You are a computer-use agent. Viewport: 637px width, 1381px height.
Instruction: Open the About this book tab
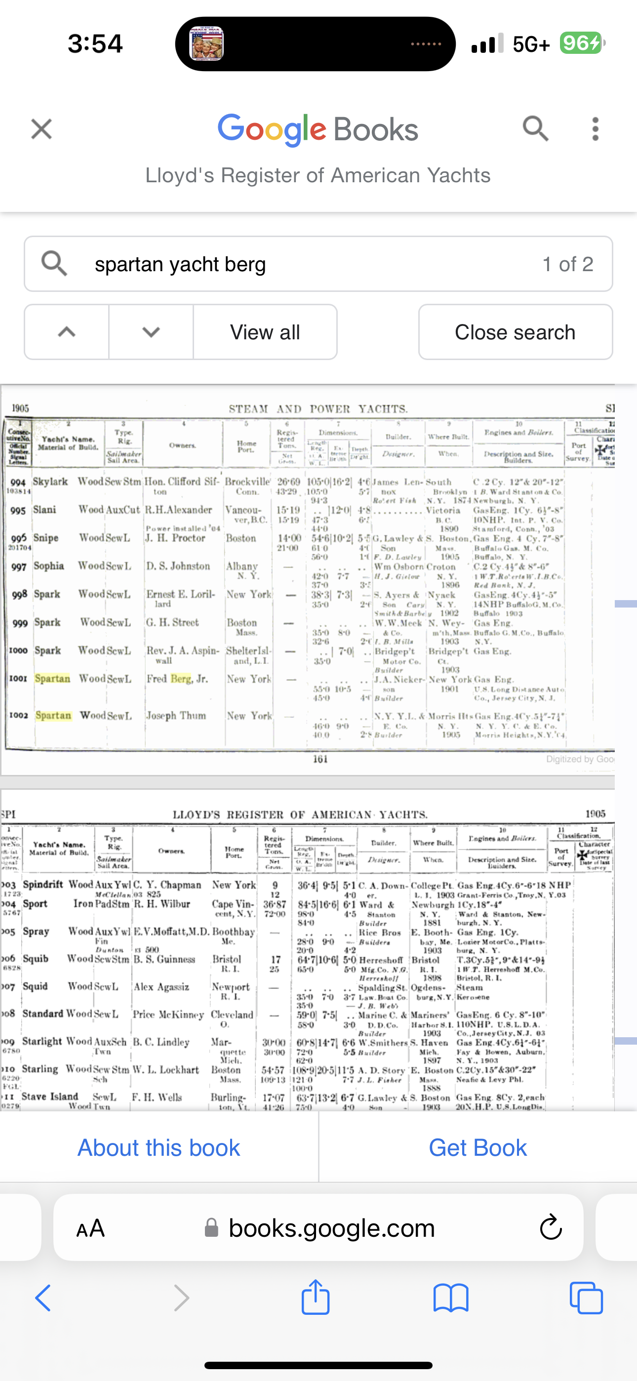159,1148
